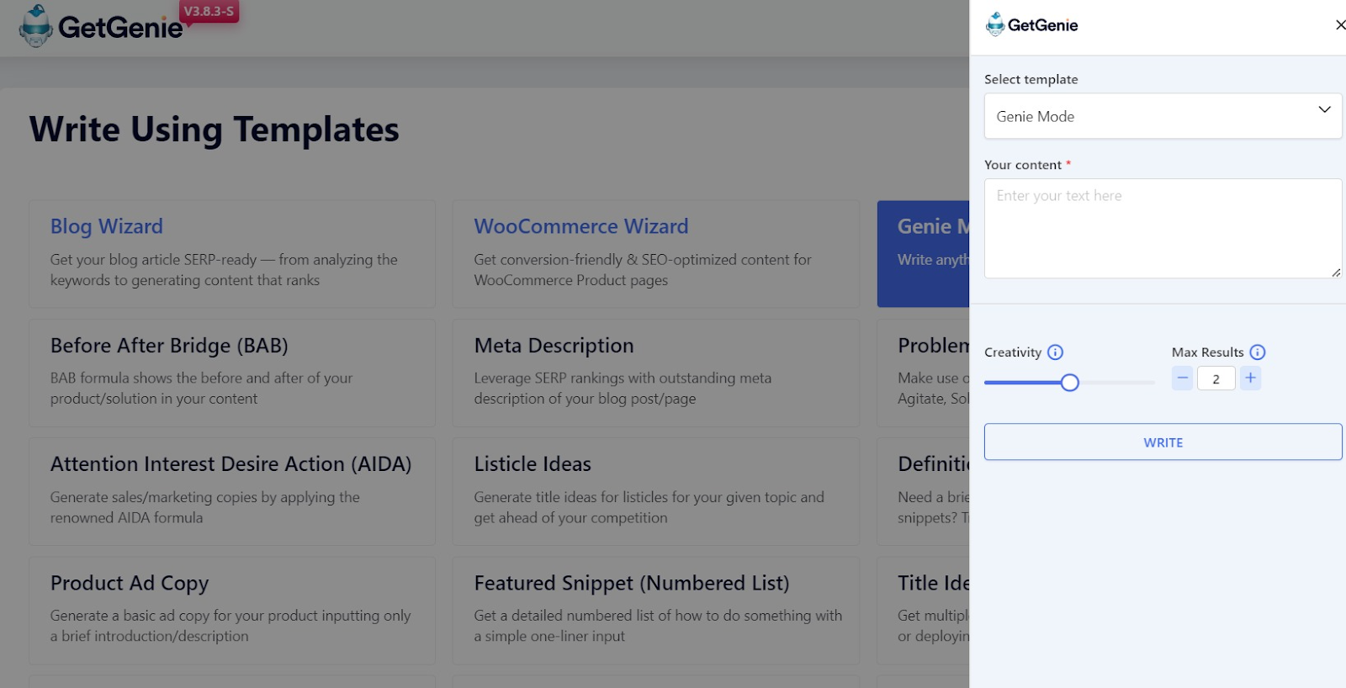
Task: Click the Select template label
Action: pos(1031,79)
